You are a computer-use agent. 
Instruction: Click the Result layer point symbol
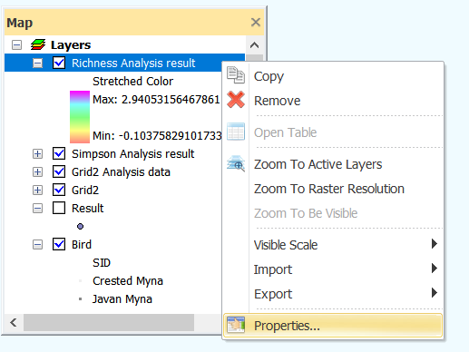click(x=80, y=226)
